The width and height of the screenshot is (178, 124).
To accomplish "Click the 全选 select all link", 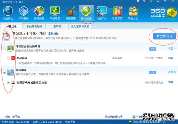I will click(7, 117).
